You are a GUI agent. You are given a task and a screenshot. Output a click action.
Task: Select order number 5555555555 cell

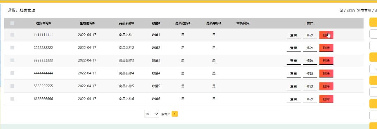pos(43,86)
